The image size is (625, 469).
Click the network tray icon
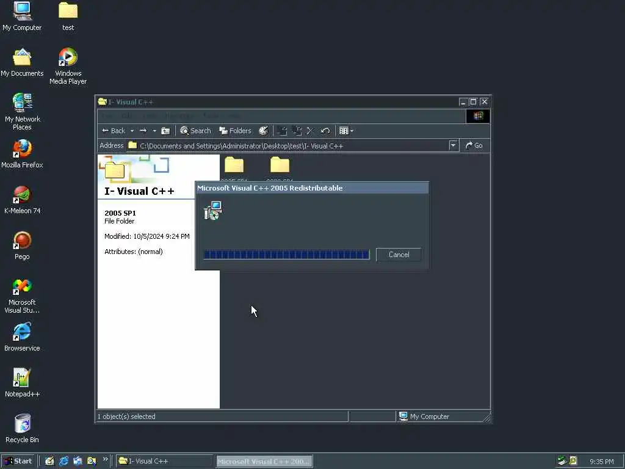click(562, 461)
